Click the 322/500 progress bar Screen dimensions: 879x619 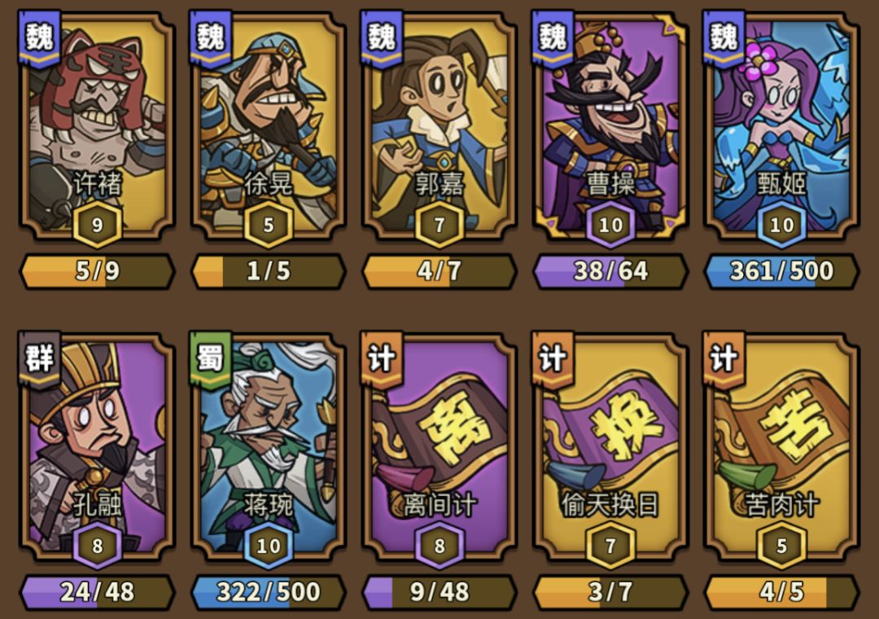tap(268, 592)
